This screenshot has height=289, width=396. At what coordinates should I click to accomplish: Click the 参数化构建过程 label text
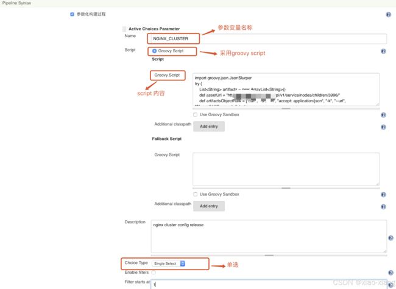tap(91, 14)
